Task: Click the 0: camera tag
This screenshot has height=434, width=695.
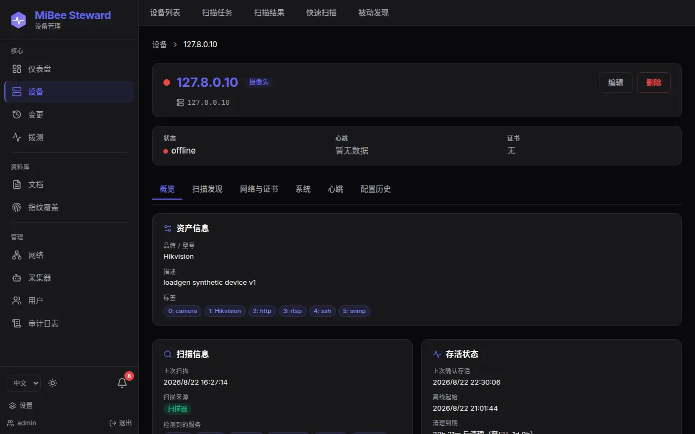Action: click(182, 311)
